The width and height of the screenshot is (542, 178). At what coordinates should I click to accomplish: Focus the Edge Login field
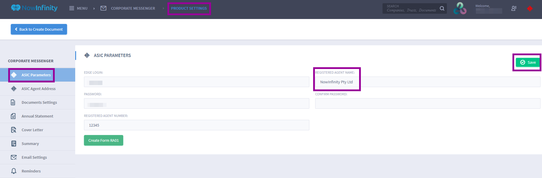[x=197, y=82]
